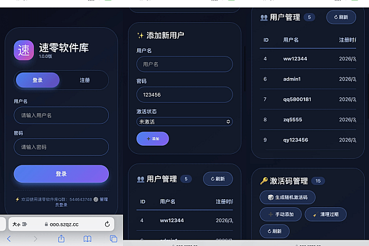Viewport: 369px width, 246px height.
Task: Click the + 添加 button
Action: 153,138
